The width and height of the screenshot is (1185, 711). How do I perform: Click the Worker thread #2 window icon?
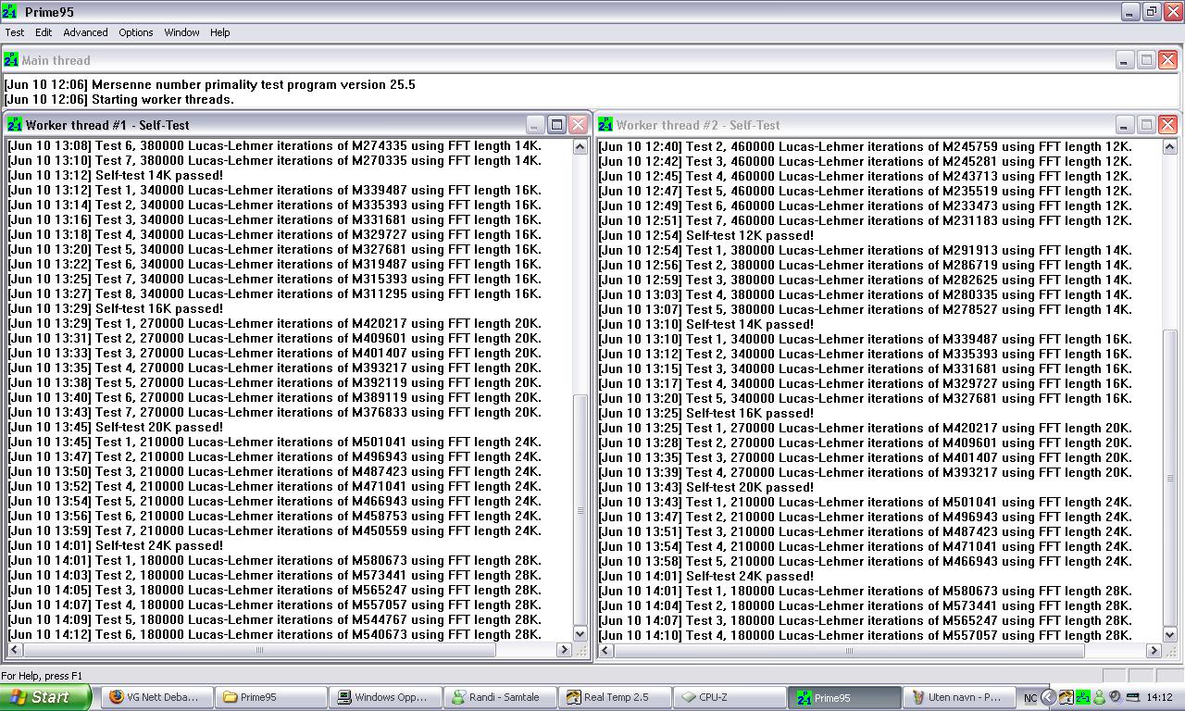pos(605,125)
